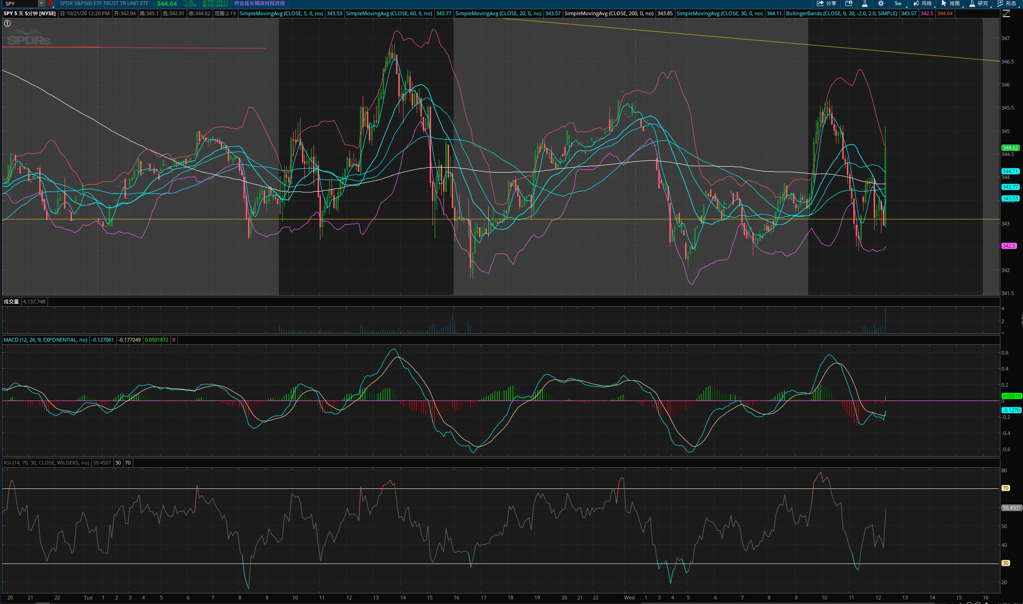Expand the SPY symbol dropdown arrow
Screen dimensions: 1023x604
[41, 4]
